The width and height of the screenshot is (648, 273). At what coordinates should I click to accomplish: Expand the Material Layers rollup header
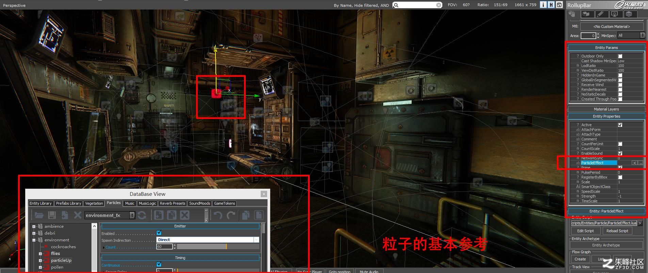[x=606, y=109]
